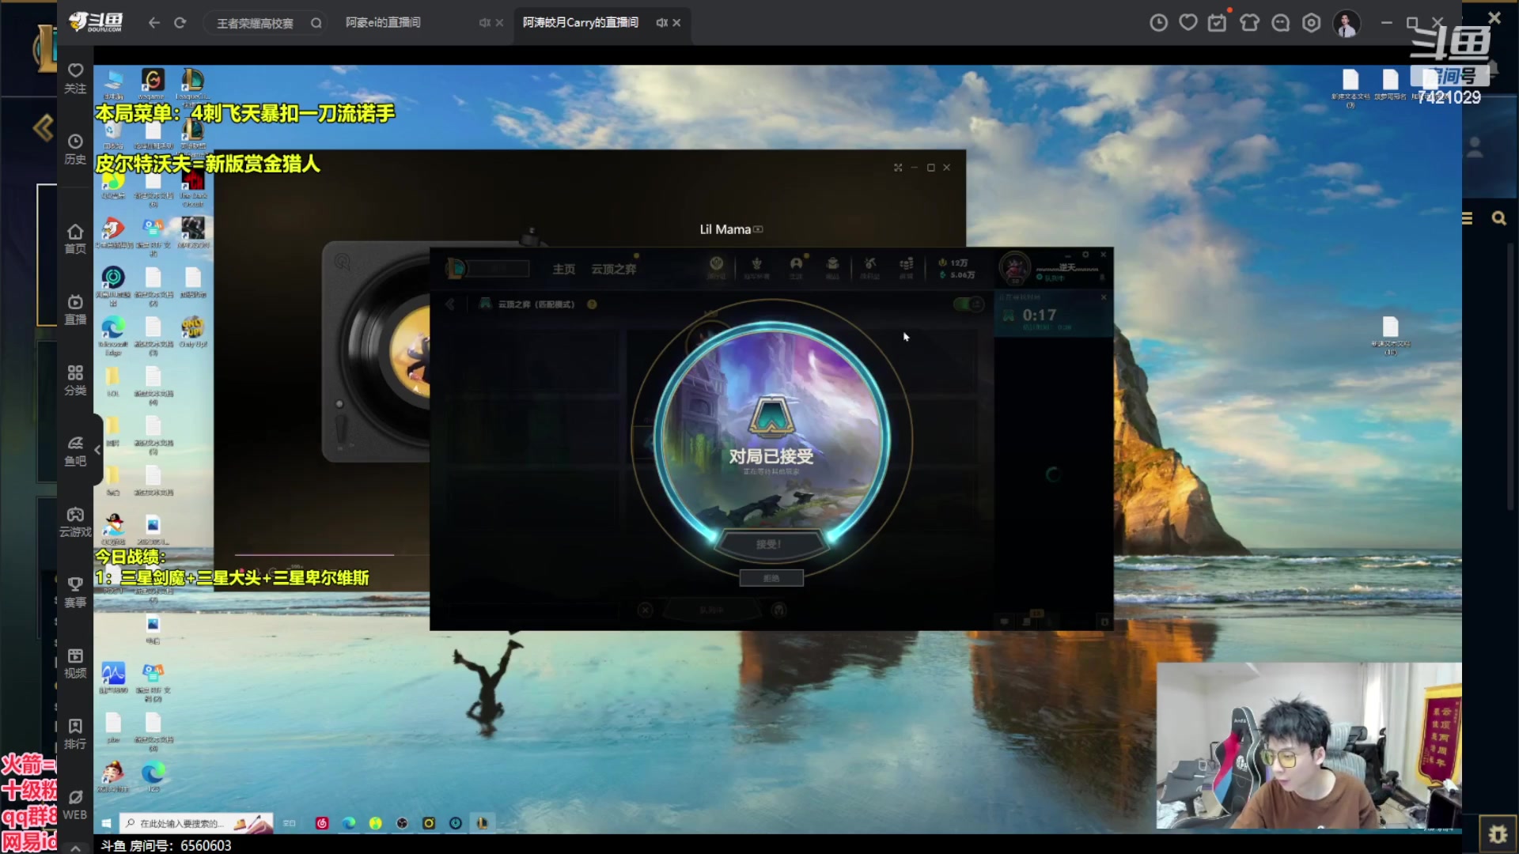This screenshot has width=1519, height=854.
Task: Click the Douyu logo
Action: (97, 22)
